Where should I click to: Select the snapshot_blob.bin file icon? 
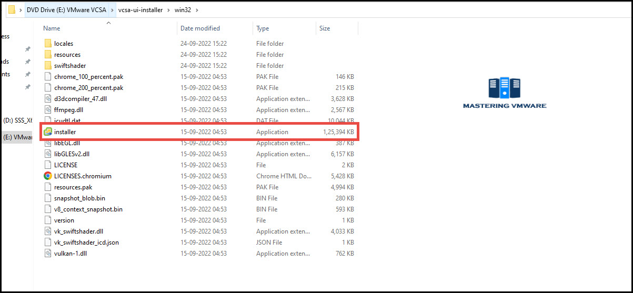point(48,198)
